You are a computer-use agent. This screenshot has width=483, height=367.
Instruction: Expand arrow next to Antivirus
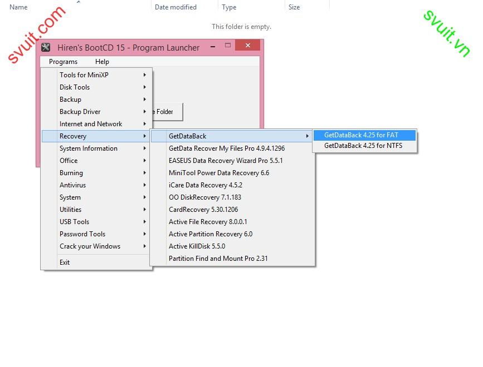click(144, 185)
